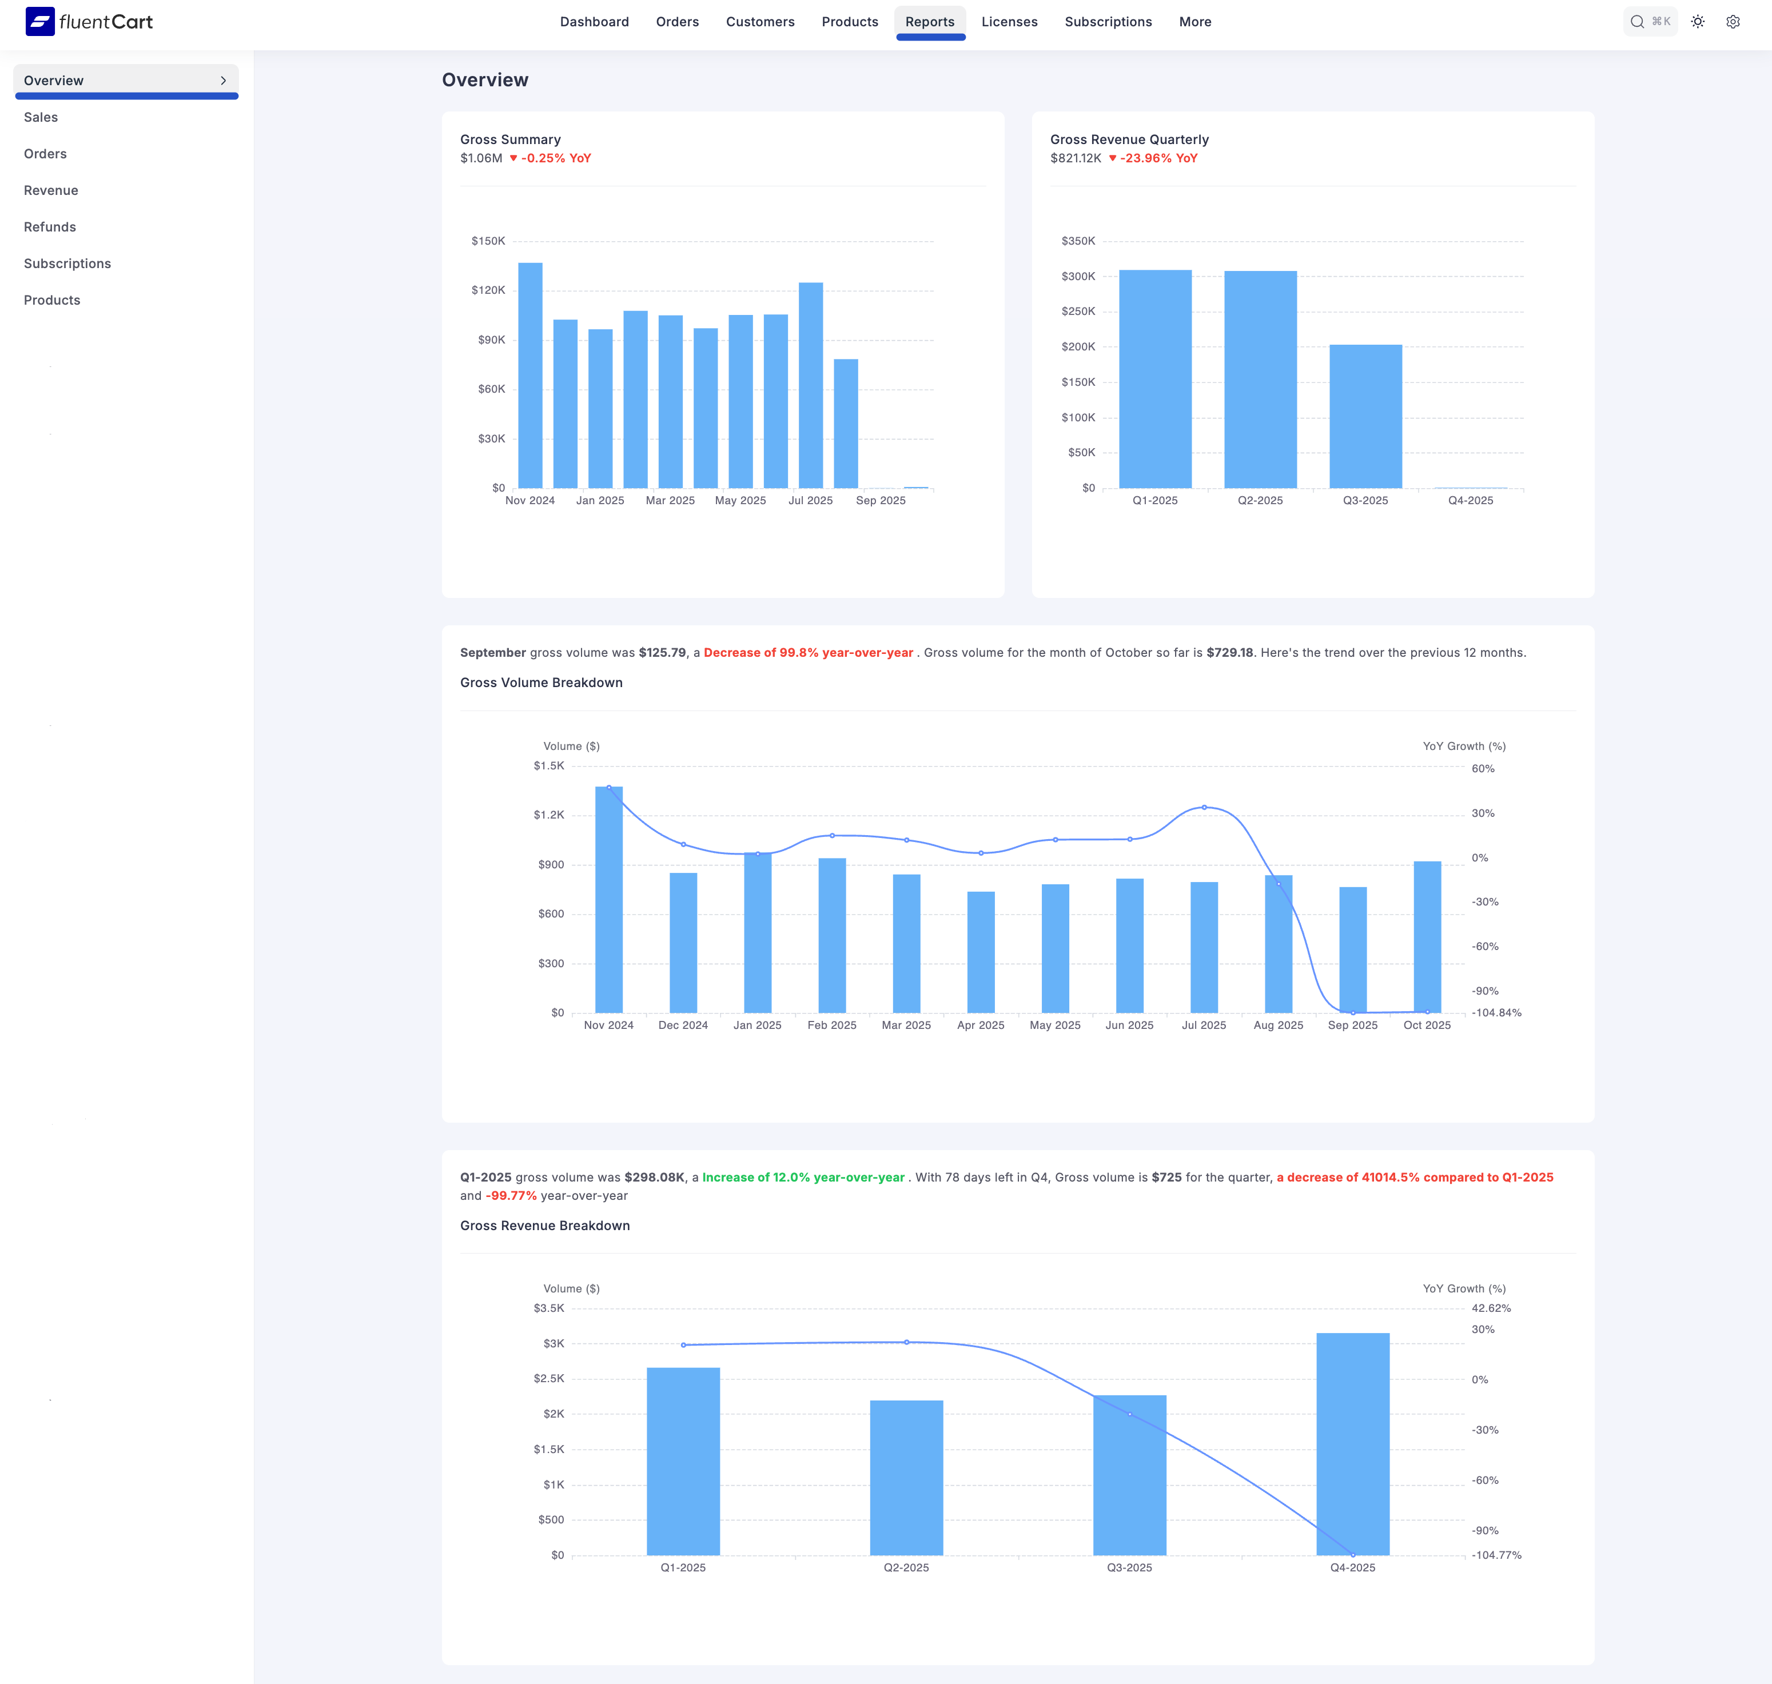Click the fluentCart logo icon

click(39, 22)
